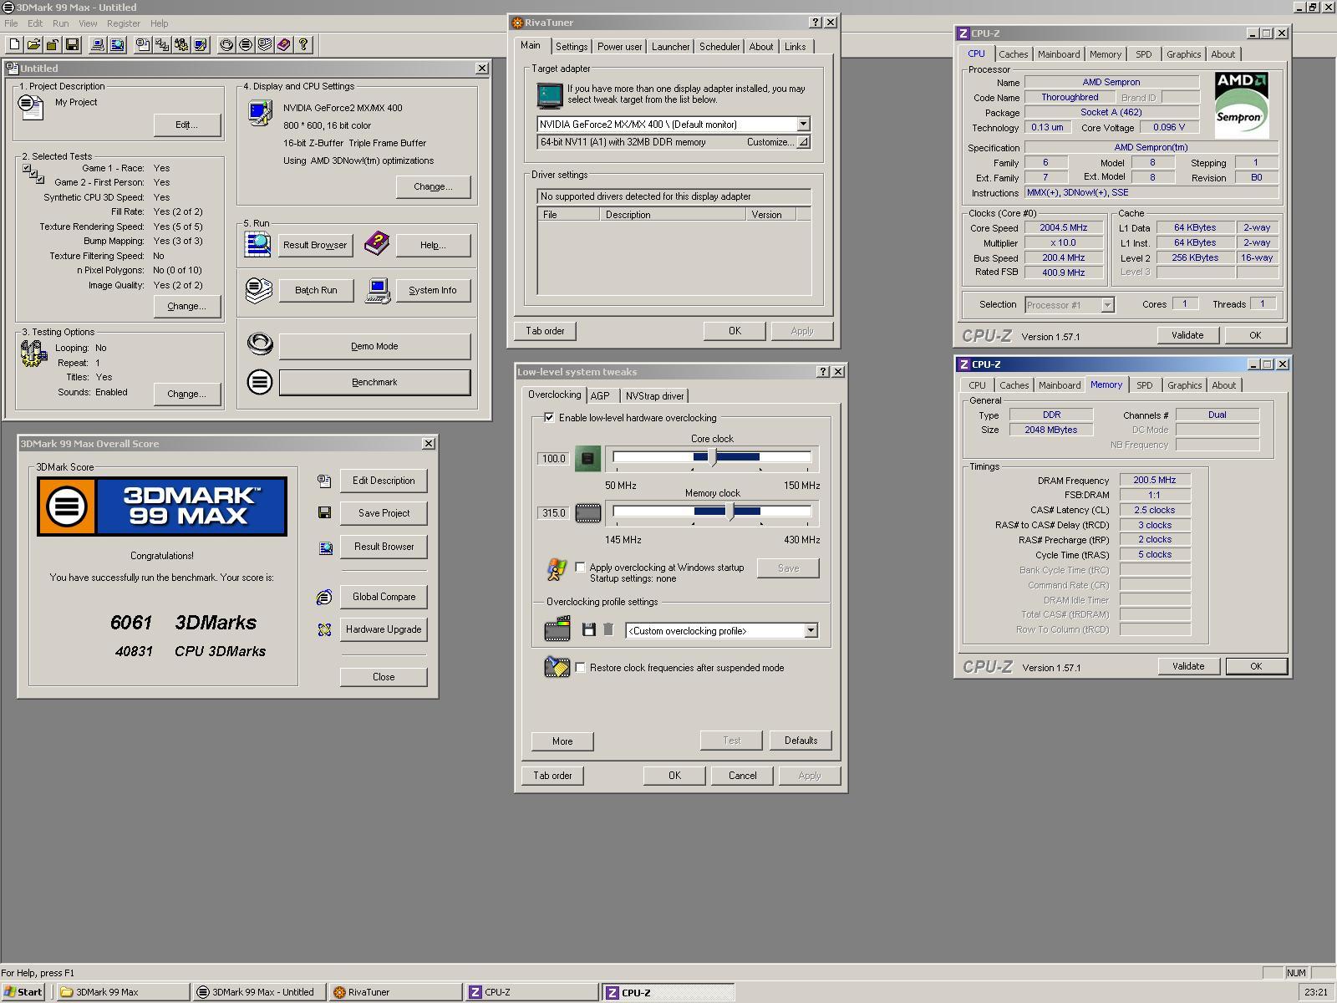Click the Hardware Upgrade icon in score dialog
Viewport: 1337px width, 1003px height.
click(x=324, y=629)
